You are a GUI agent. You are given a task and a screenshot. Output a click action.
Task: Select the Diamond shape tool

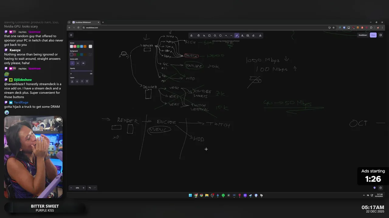tap(215, 35)
